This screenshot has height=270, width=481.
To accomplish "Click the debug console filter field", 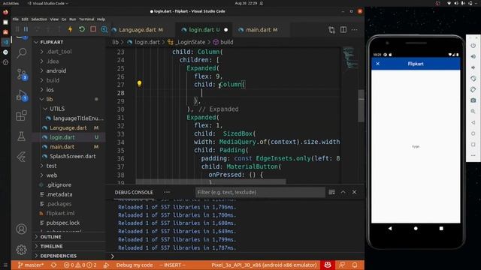I will click(260, 192).
